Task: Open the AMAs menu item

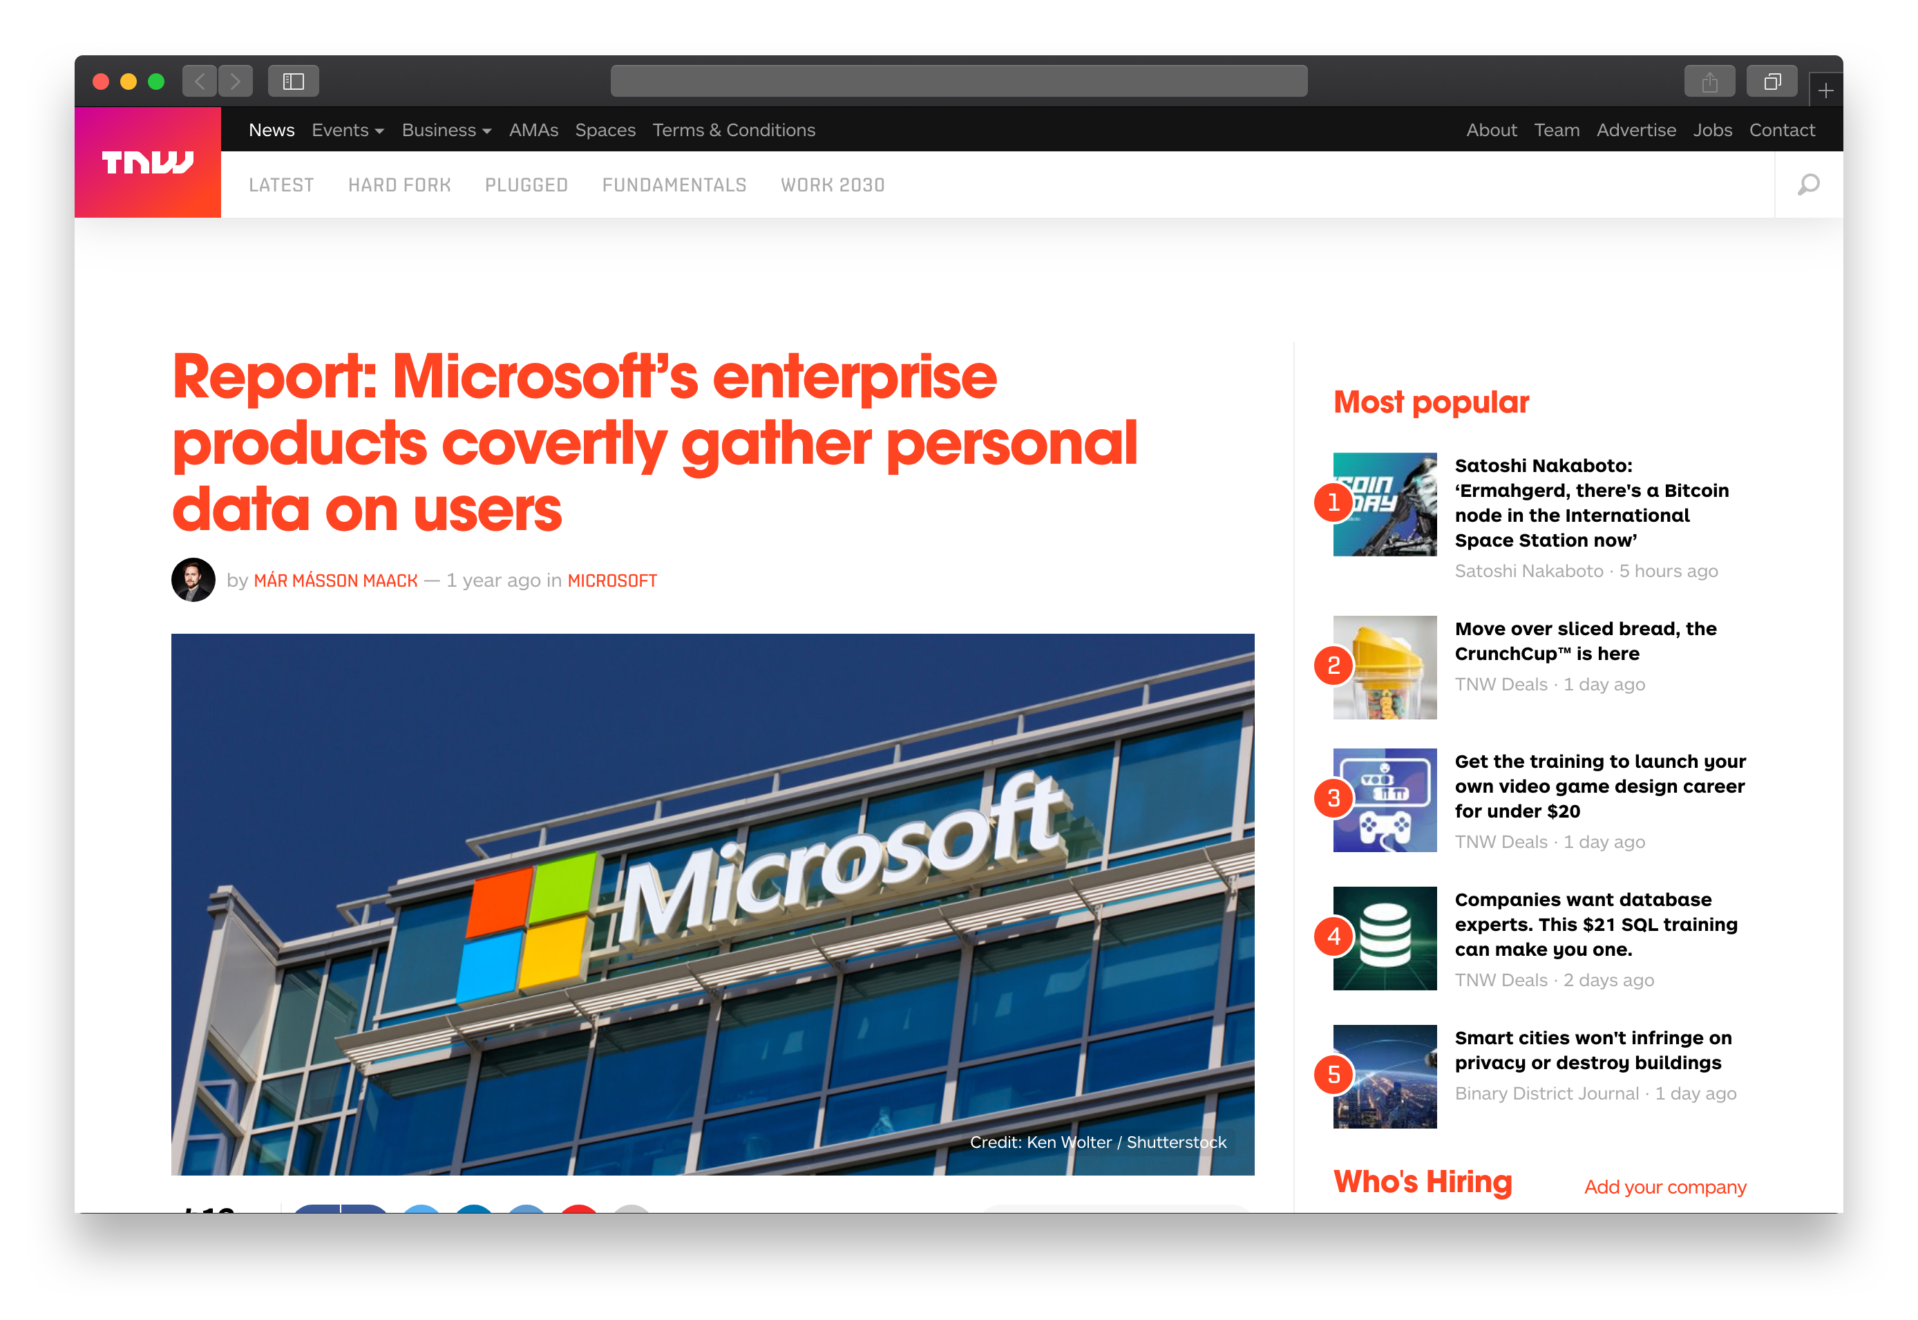Action: pos(533,130)
